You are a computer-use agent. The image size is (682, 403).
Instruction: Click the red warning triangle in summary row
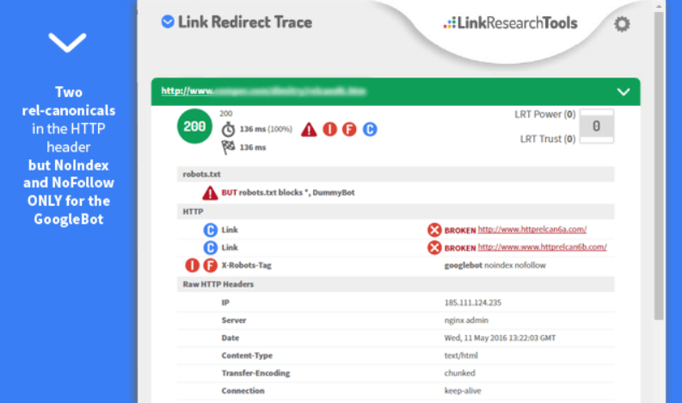click(309, 129)
